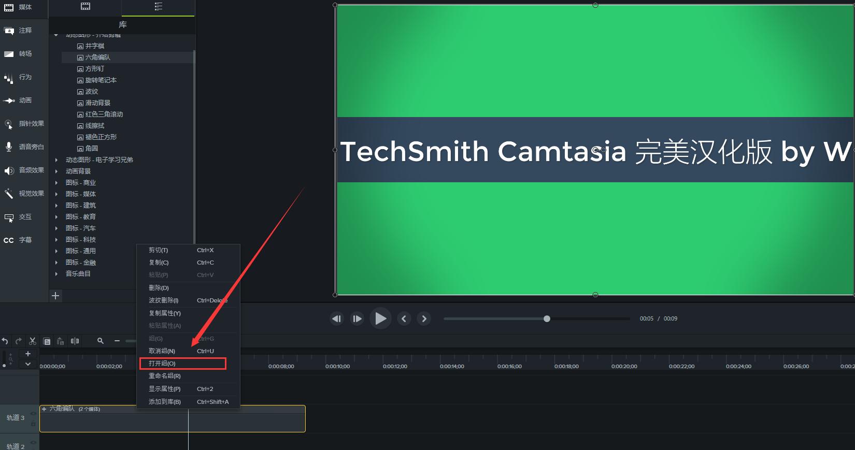
Task: Open the 动画 (Animations) sidebar tab
Action: click(18, 100)
